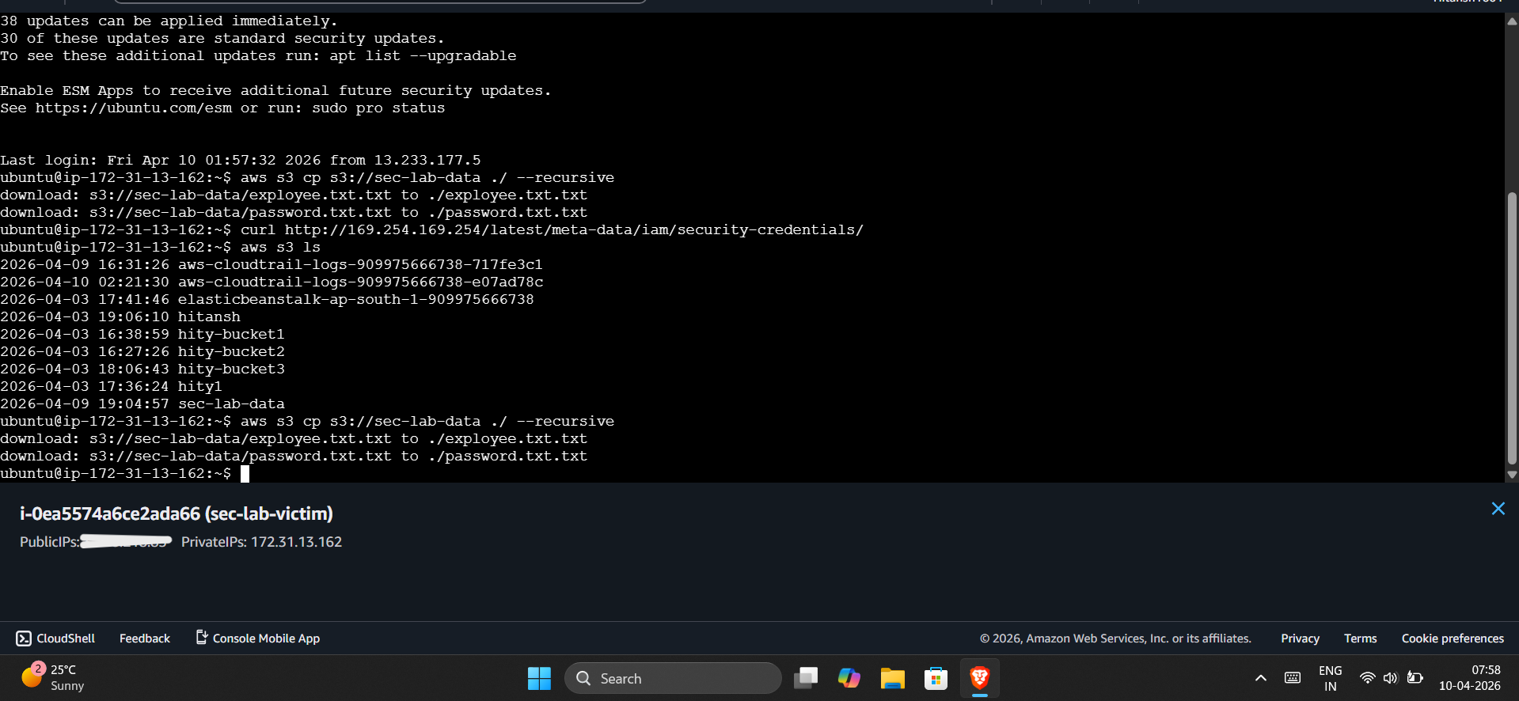The image size is (1519, 701).
Task: Open Wi-Fi network settings icon
Action: tap(1367, 678)
